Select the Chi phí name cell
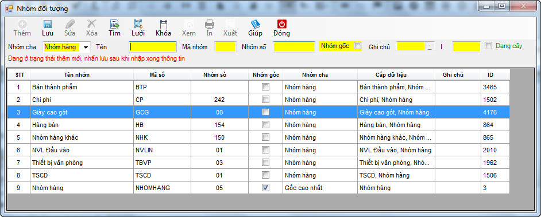Image resolution: width=541 pixels, height=217 pixels. pos(82,100)
